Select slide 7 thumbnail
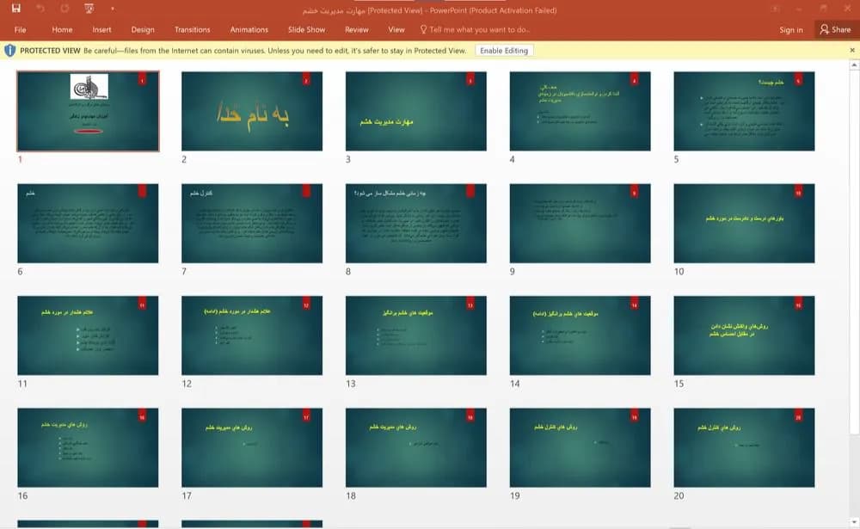 pyautogui.click(x=252, y=224)
